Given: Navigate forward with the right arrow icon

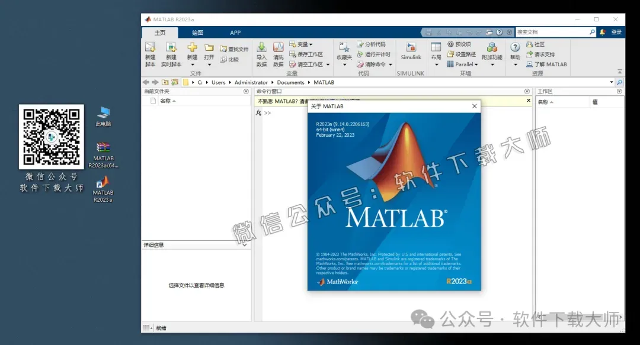Looking at the screenshot, I should [155, 82].
